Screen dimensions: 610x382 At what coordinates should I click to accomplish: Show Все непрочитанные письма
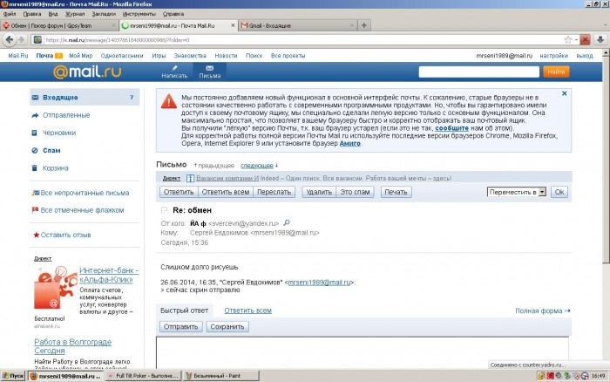tap(85, 193)
